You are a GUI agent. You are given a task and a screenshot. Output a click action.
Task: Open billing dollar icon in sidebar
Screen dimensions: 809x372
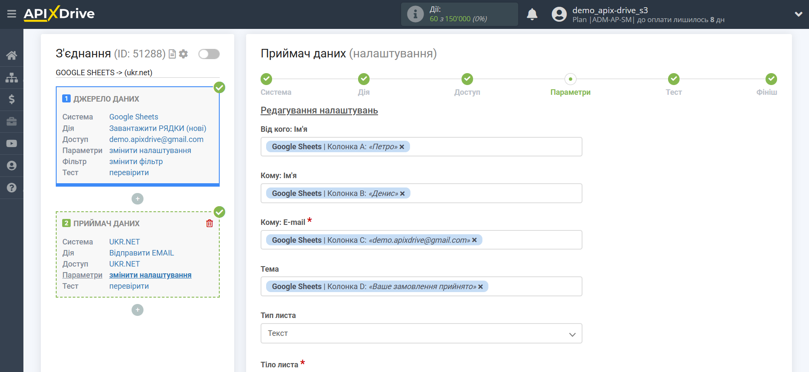(11, 99)
